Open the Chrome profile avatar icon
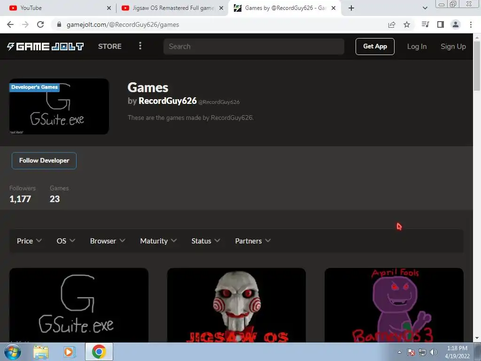The image size is (481, 361). tap(456, 24)
